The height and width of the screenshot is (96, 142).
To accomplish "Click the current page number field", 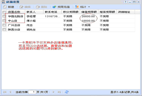I will point(32,92).
